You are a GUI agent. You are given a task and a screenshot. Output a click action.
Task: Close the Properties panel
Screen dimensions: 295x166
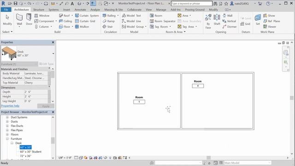53,42
